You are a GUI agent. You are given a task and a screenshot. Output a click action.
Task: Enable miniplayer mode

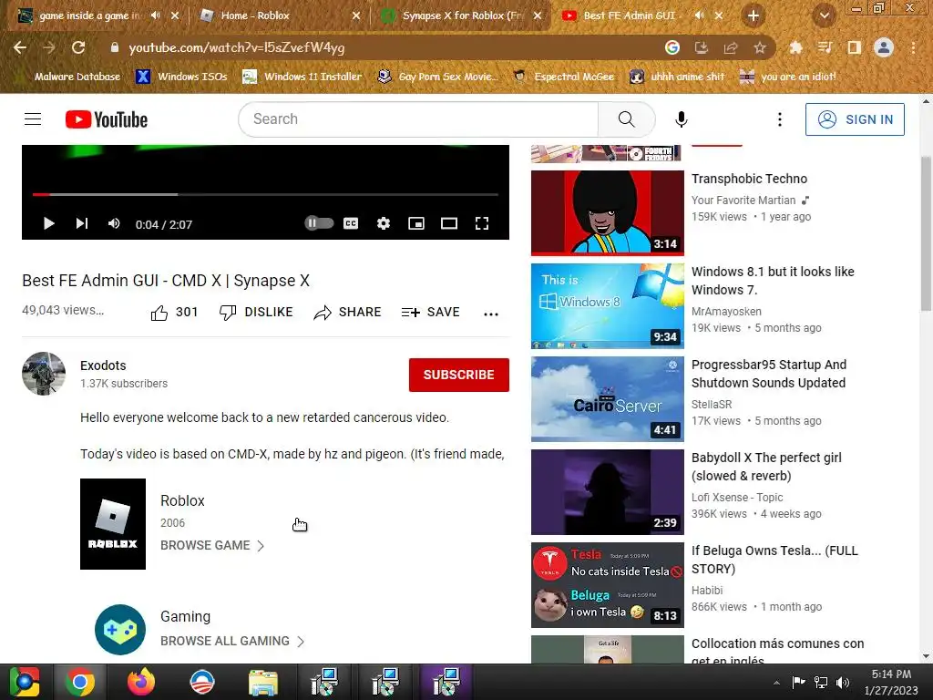(416, 224)
